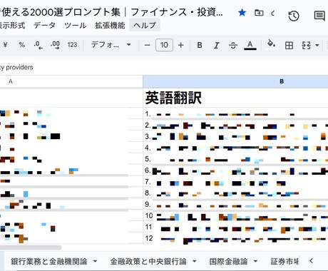Open the text color picker

click(x=250, y=45)
